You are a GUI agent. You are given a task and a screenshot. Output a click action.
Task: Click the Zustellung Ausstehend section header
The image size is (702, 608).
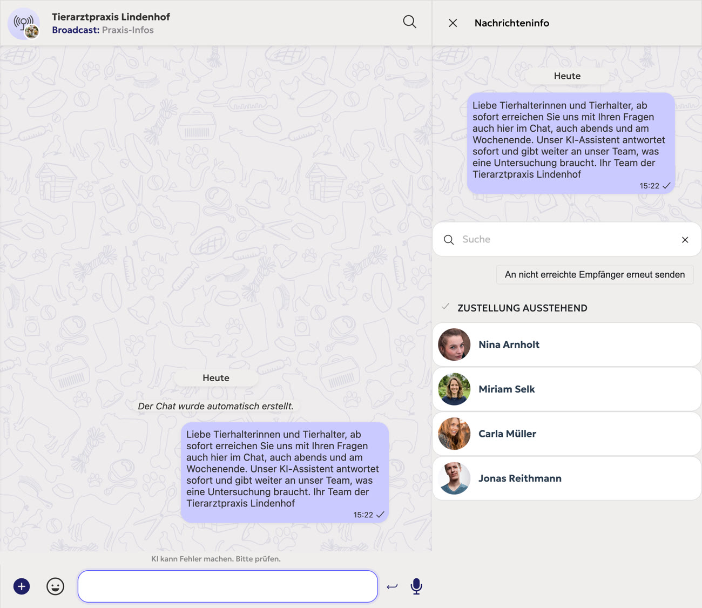tap(522, 308)
